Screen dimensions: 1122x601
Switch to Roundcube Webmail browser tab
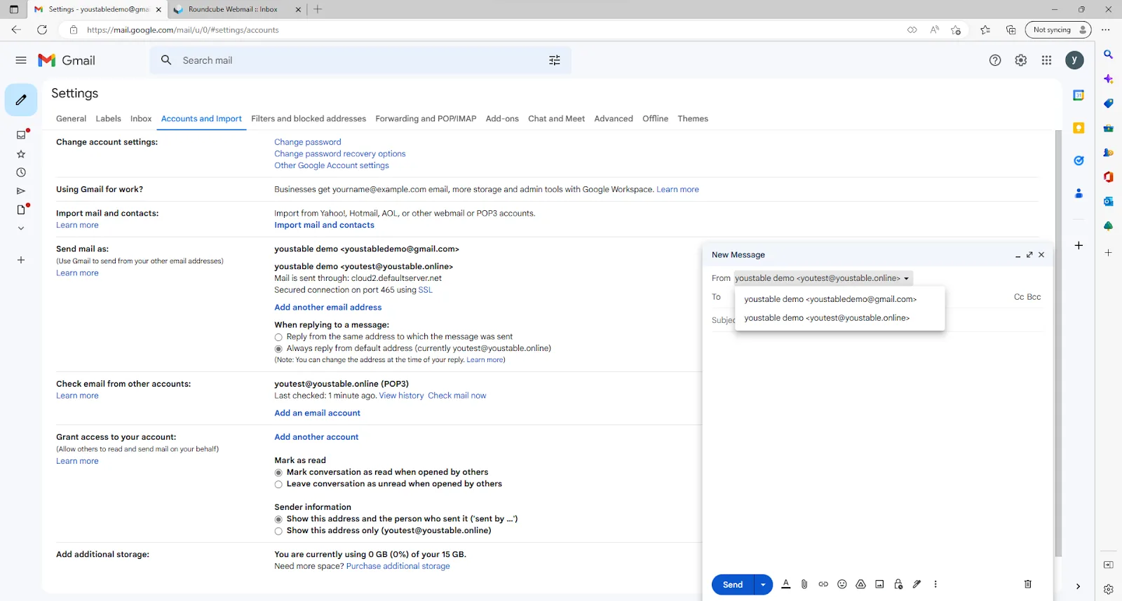click(x=237, y=9)
